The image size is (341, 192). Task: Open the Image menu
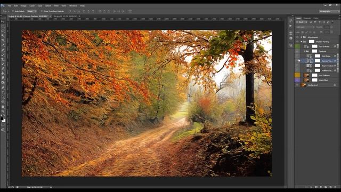(x=23, y=6)
